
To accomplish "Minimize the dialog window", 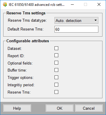I will coord(72,4).
